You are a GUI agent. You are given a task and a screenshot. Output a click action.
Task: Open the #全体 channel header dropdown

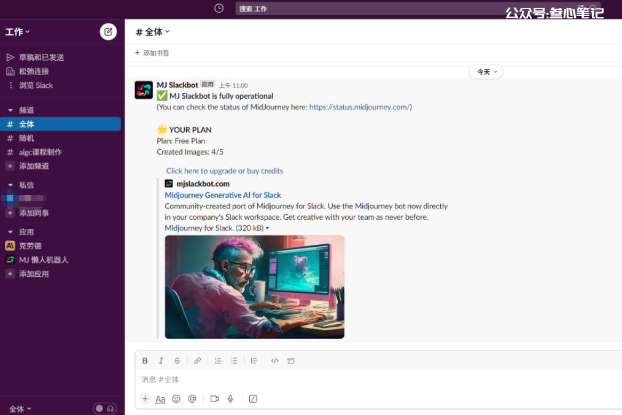point(153,32)
